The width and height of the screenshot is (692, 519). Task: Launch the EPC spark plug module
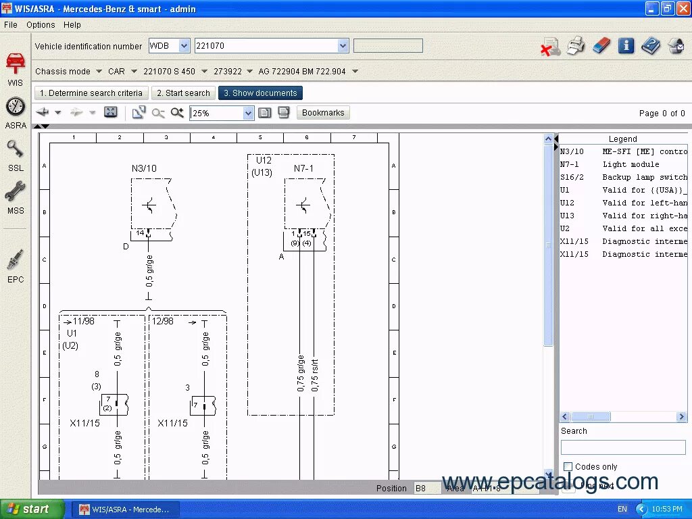tap(16, 266)
